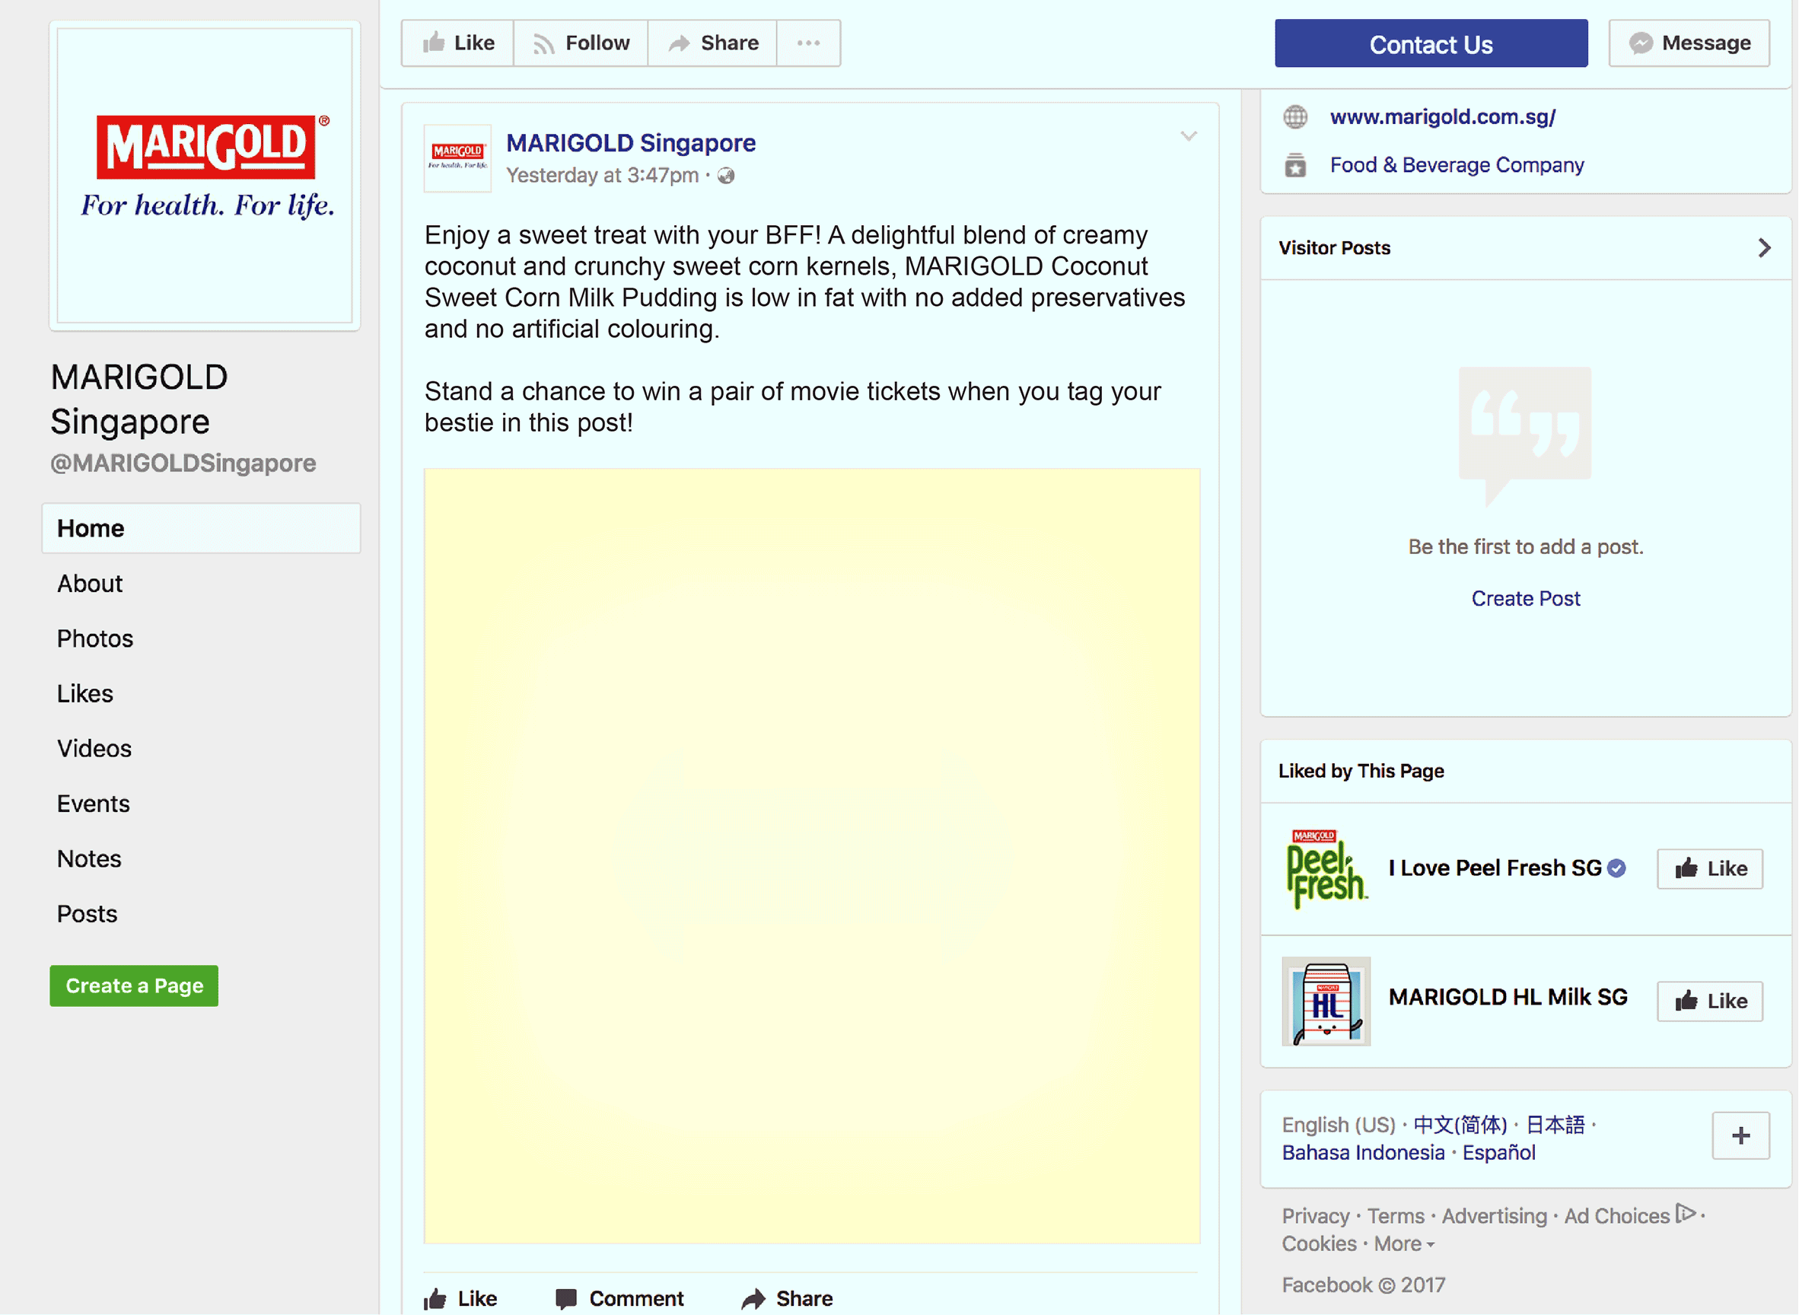Expand the More footer dropdown
Screen dimensions: 1799x1315
pyautogui.click(x=1404, y=1243)
